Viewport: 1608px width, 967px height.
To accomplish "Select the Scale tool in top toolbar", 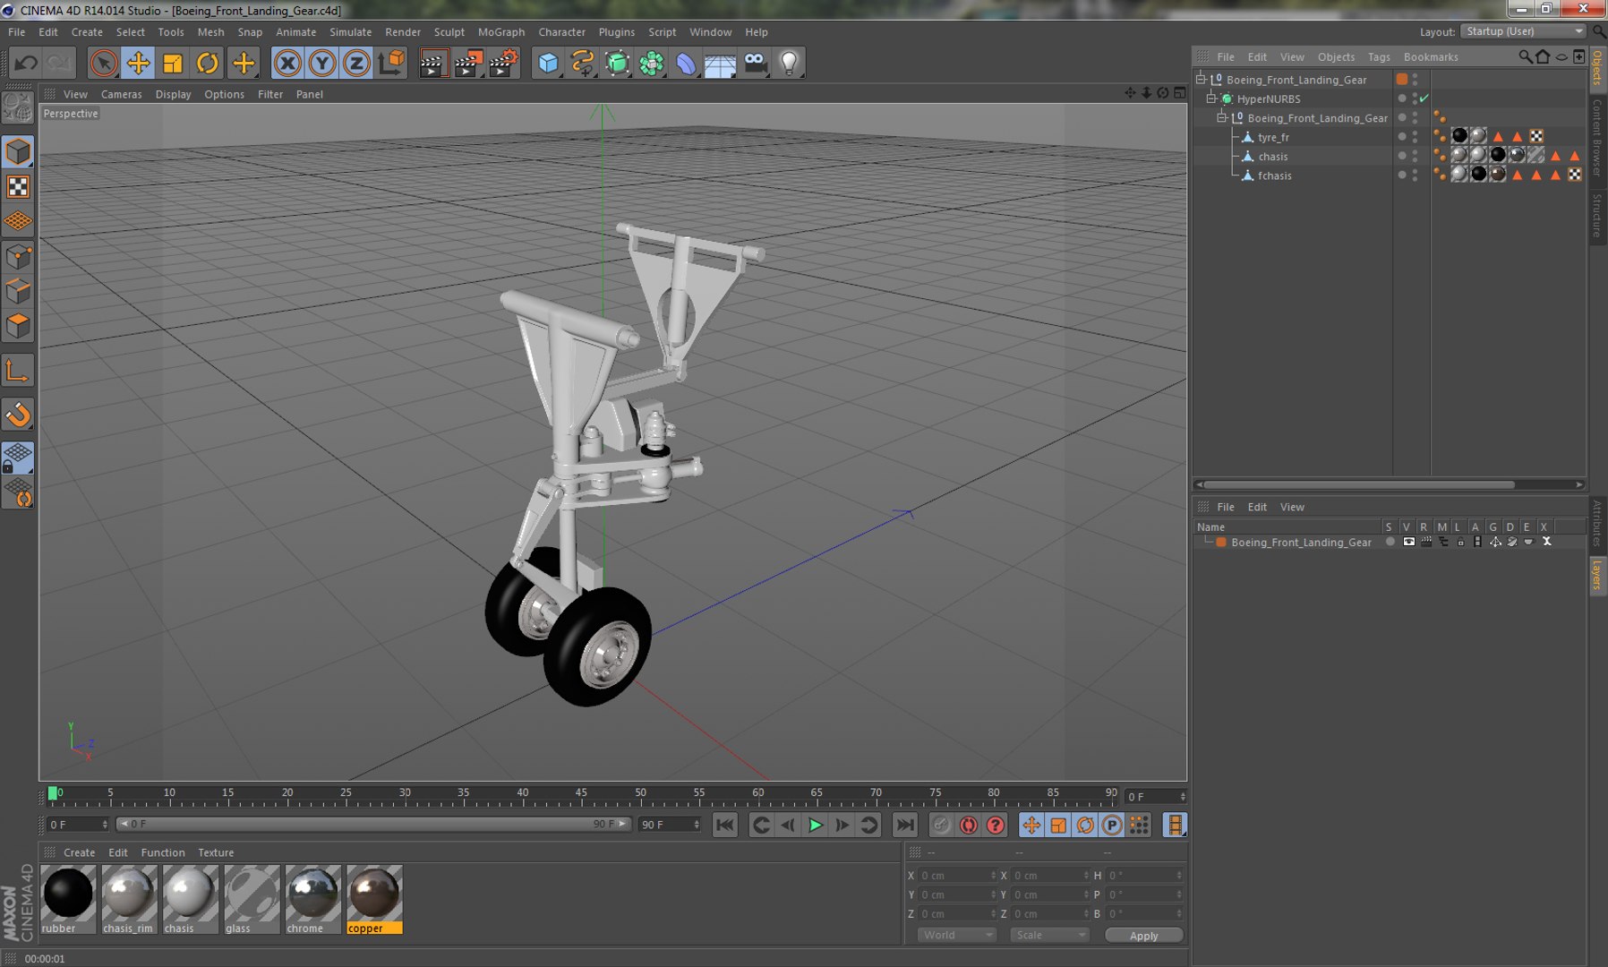I will click(x=173, y=63).
